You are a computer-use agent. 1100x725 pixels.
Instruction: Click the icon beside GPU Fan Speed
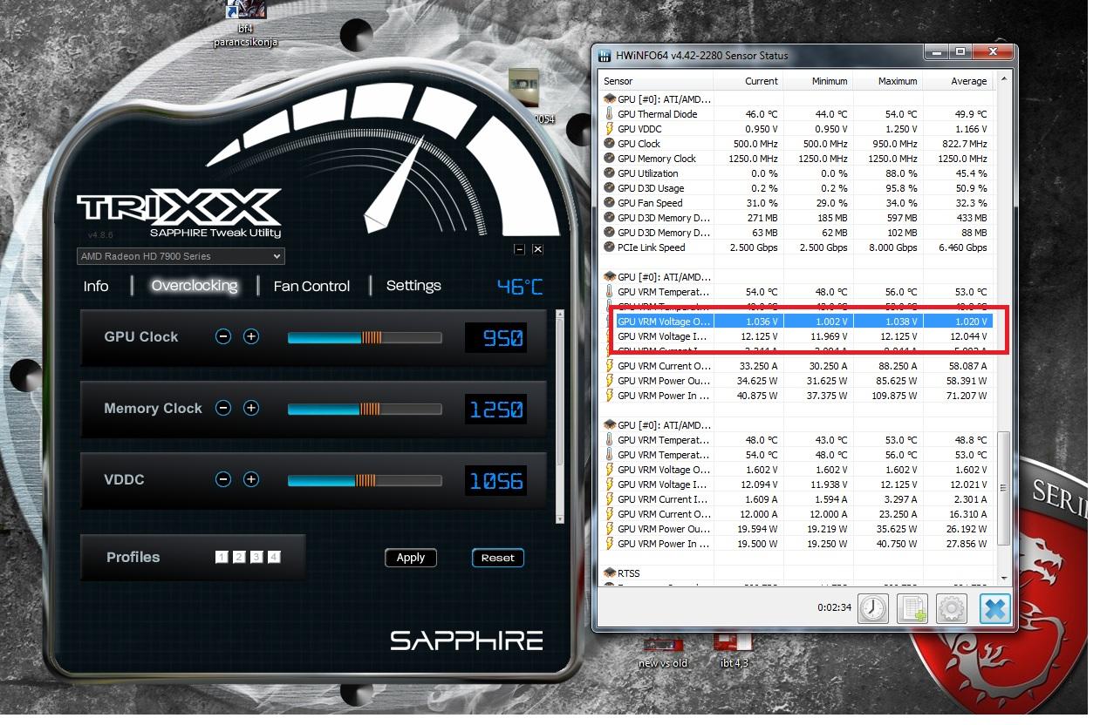click(609, 203)
